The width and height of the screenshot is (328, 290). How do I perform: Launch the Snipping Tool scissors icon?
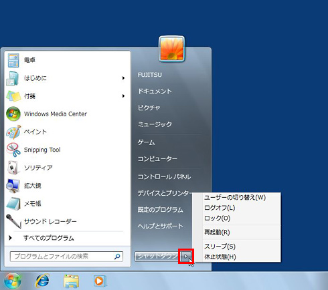point(13,150)
